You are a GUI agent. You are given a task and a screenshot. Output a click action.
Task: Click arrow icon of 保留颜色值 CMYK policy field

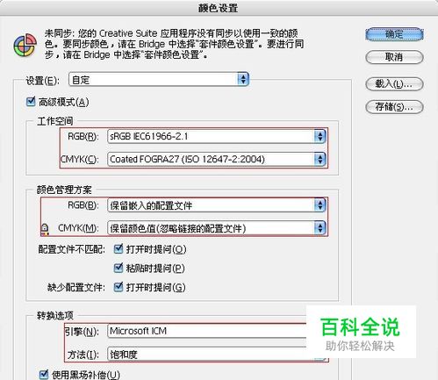[320, 228]
